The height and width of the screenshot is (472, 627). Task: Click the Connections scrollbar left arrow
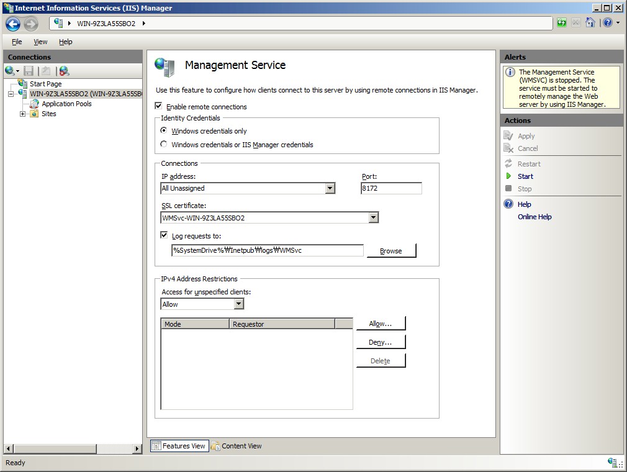pyautogui.click(x=9, y=448)
